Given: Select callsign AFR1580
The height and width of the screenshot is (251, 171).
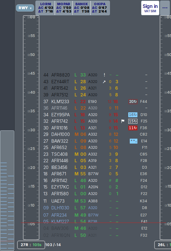Looking at the screenshot, I should click(60, 193).
